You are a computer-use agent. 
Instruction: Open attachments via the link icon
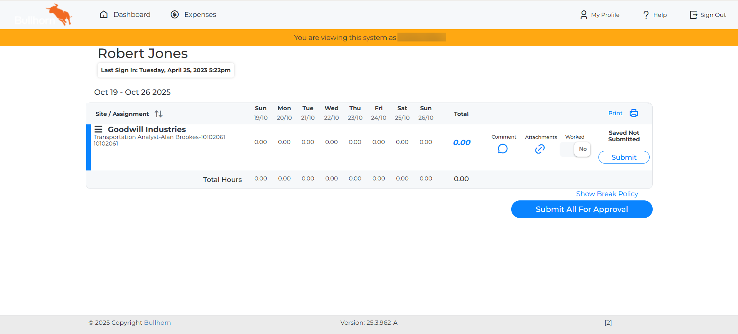(x=540, y=149)
